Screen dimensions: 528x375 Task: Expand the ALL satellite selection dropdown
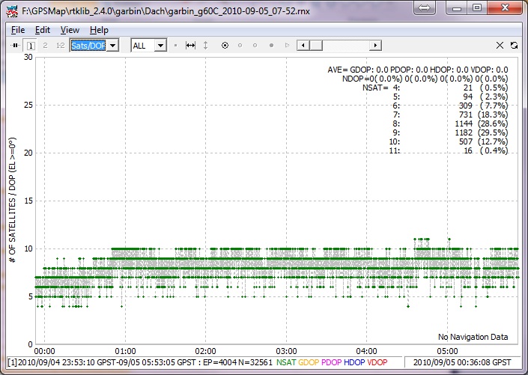[x=160, y=46]
